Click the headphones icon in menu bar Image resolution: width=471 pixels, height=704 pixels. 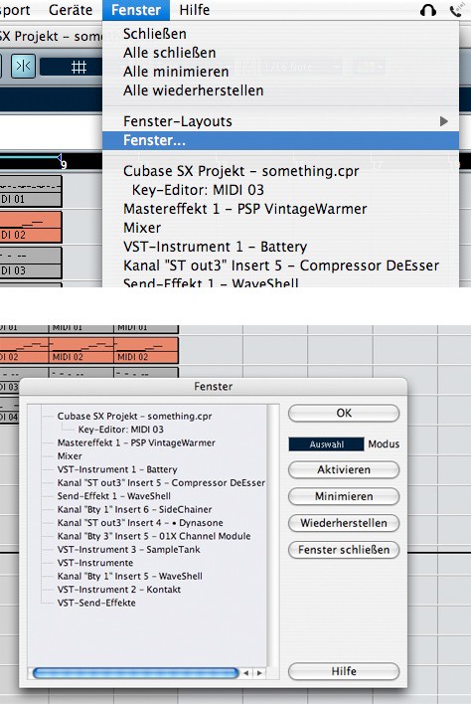(428, 10)
